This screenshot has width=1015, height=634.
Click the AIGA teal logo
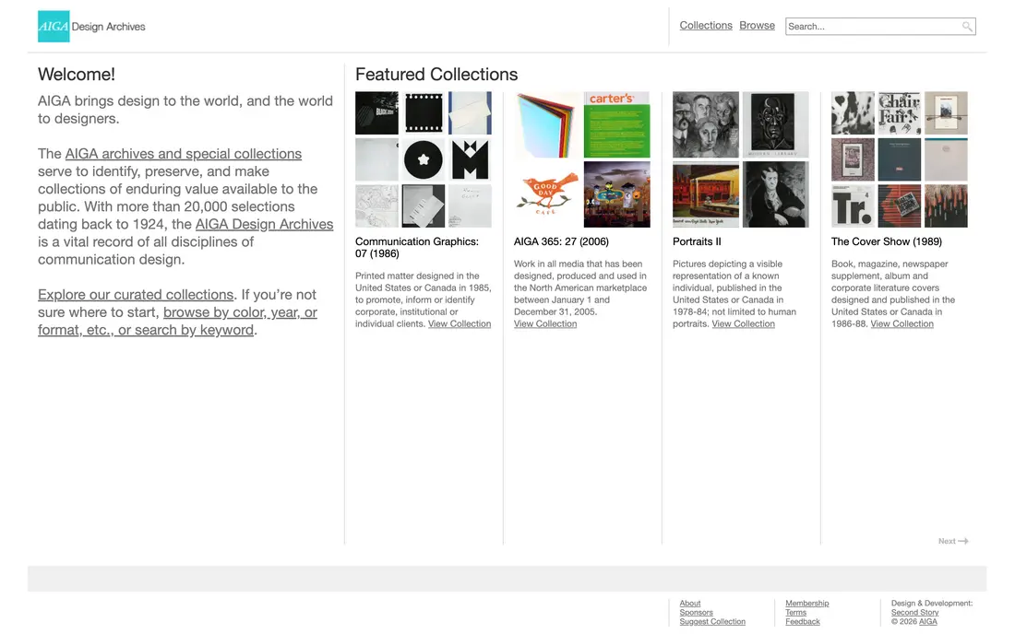54,27
